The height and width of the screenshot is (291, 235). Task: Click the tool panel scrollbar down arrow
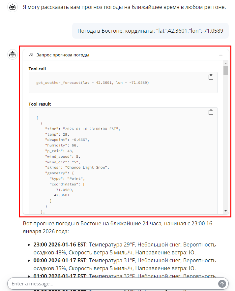(225, 210)
